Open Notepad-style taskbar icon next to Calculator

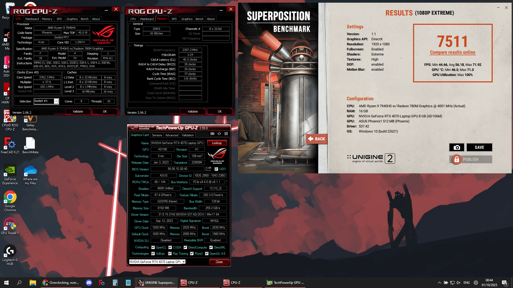tap(128, 283)
